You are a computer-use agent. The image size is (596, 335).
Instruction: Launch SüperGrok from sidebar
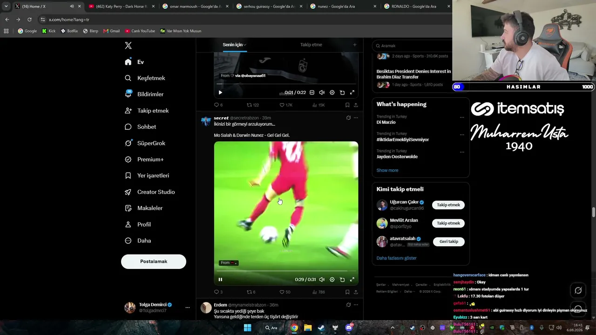click(x=145, y=143)
